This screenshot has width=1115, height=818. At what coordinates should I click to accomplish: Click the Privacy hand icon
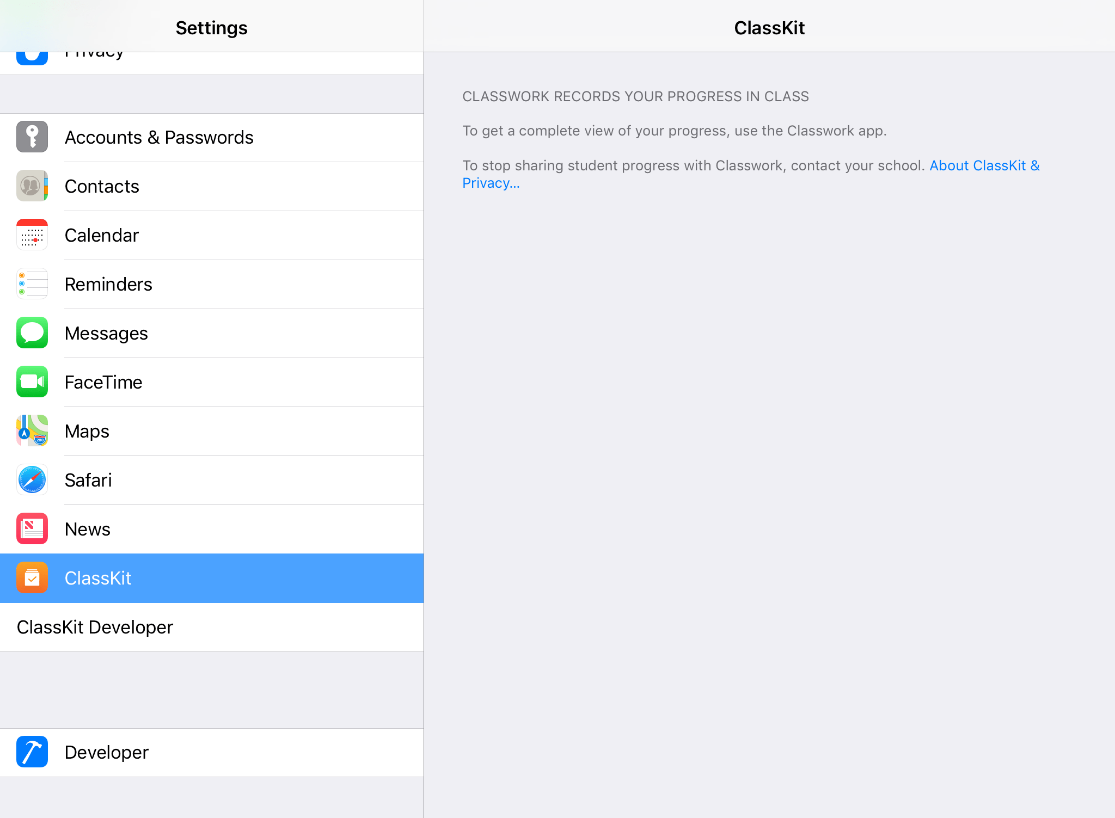32,53
